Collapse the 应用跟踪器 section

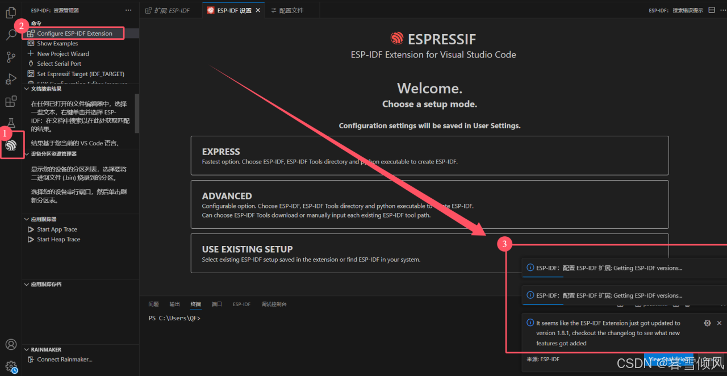pyautogui.click(x=27, y=219)
